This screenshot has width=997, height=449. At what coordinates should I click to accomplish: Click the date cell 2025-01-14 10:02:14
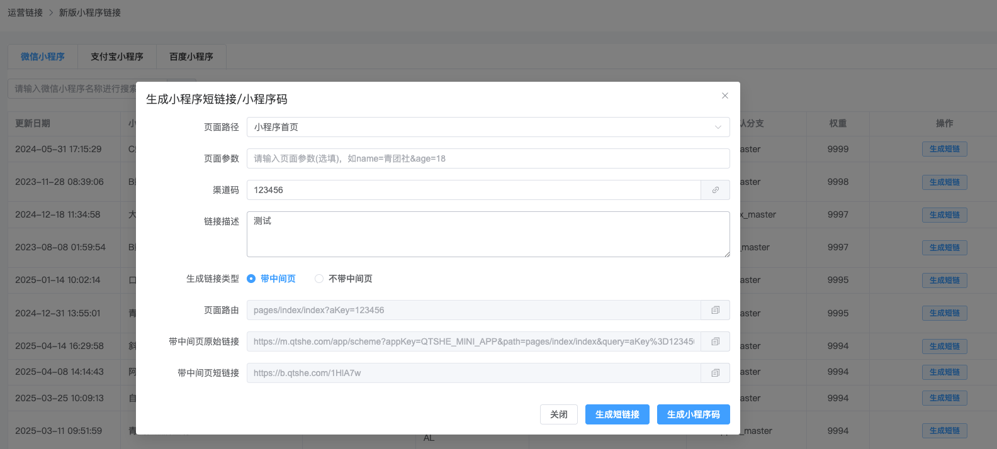(58, 280)
